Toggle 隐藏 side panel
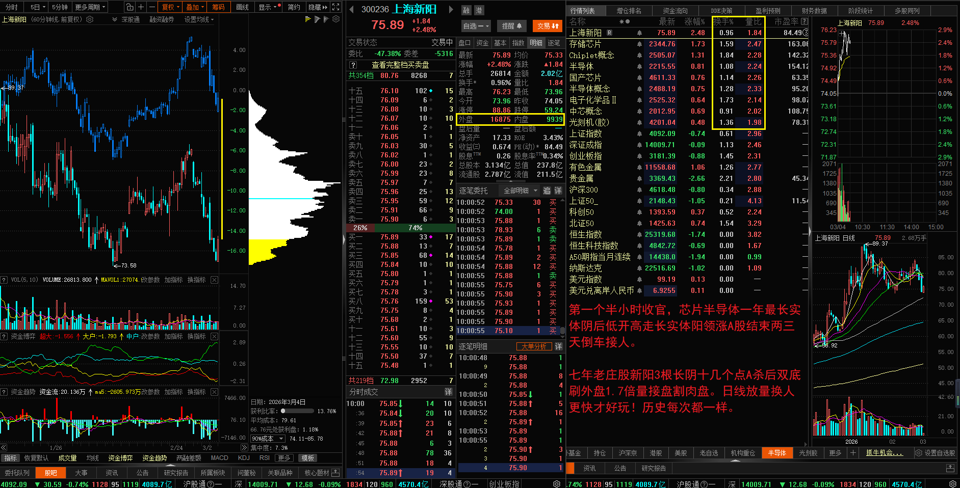This screenshot has height=488, width=960. coord(318,7)
